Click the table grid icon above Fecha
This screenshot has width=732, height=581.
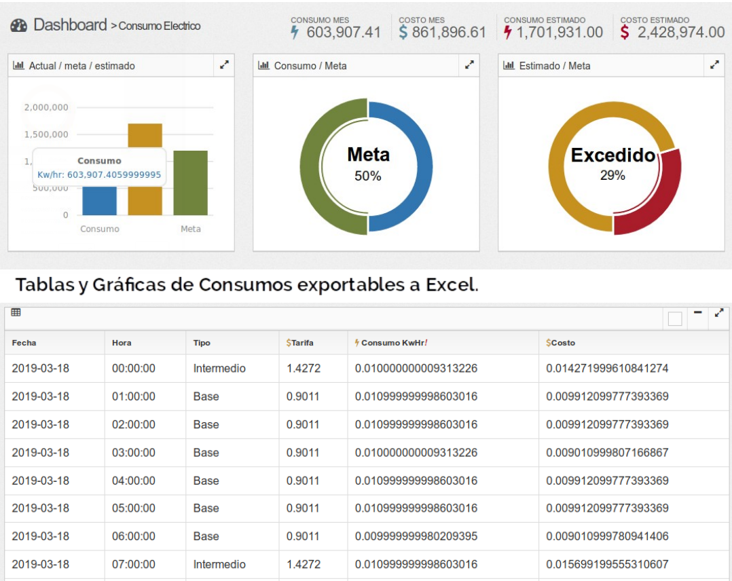coord(16,312)
